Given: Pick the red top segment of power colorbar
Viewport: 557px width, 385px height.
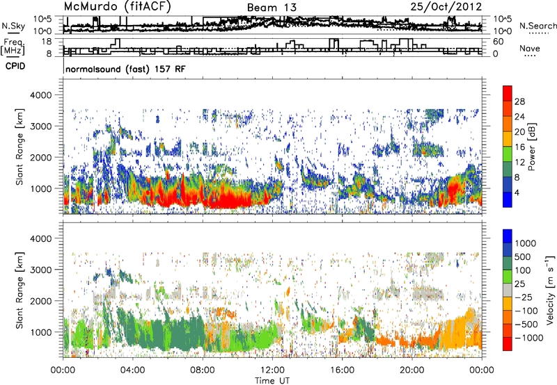Looking at the screenshot, I should (x=508, y=93).
